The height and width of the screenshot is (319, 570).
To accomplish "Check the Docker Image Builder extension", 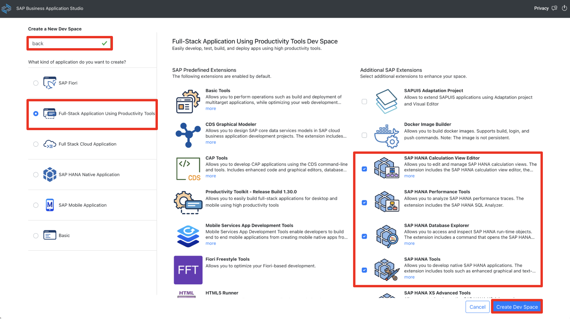I will click(x=364, y=135).
